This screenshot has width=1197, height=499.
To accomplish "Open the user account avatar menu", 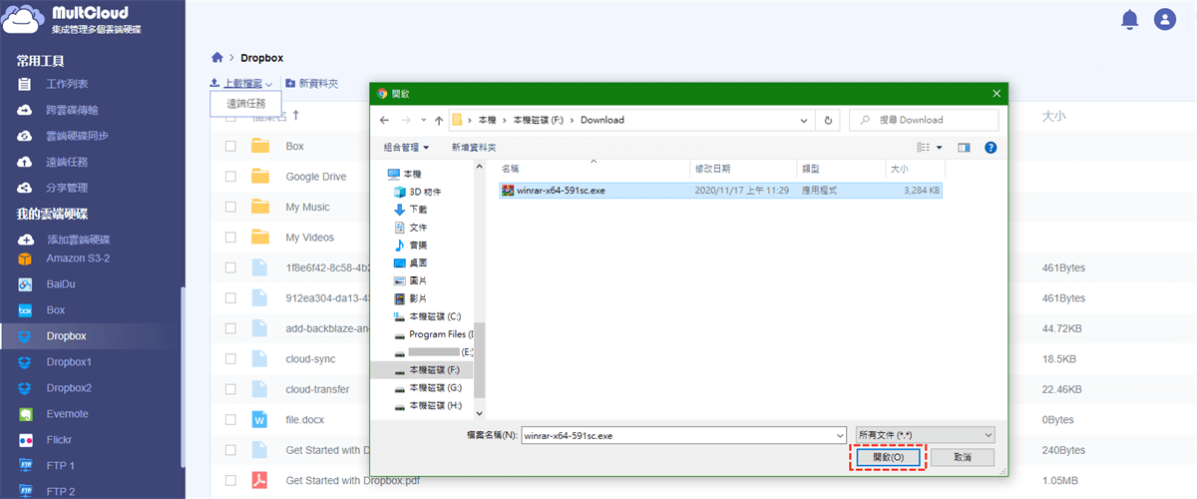I will tap(1164, 18).
